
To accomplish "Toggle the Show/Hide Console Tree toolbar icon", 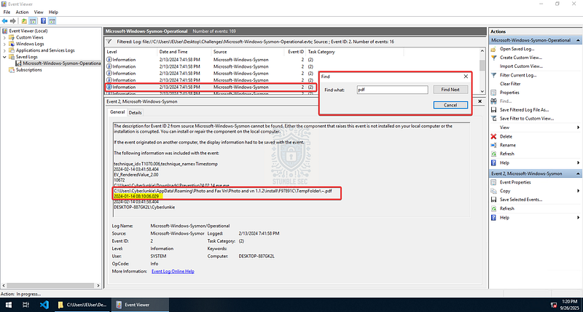I will (x=33, y=21).
